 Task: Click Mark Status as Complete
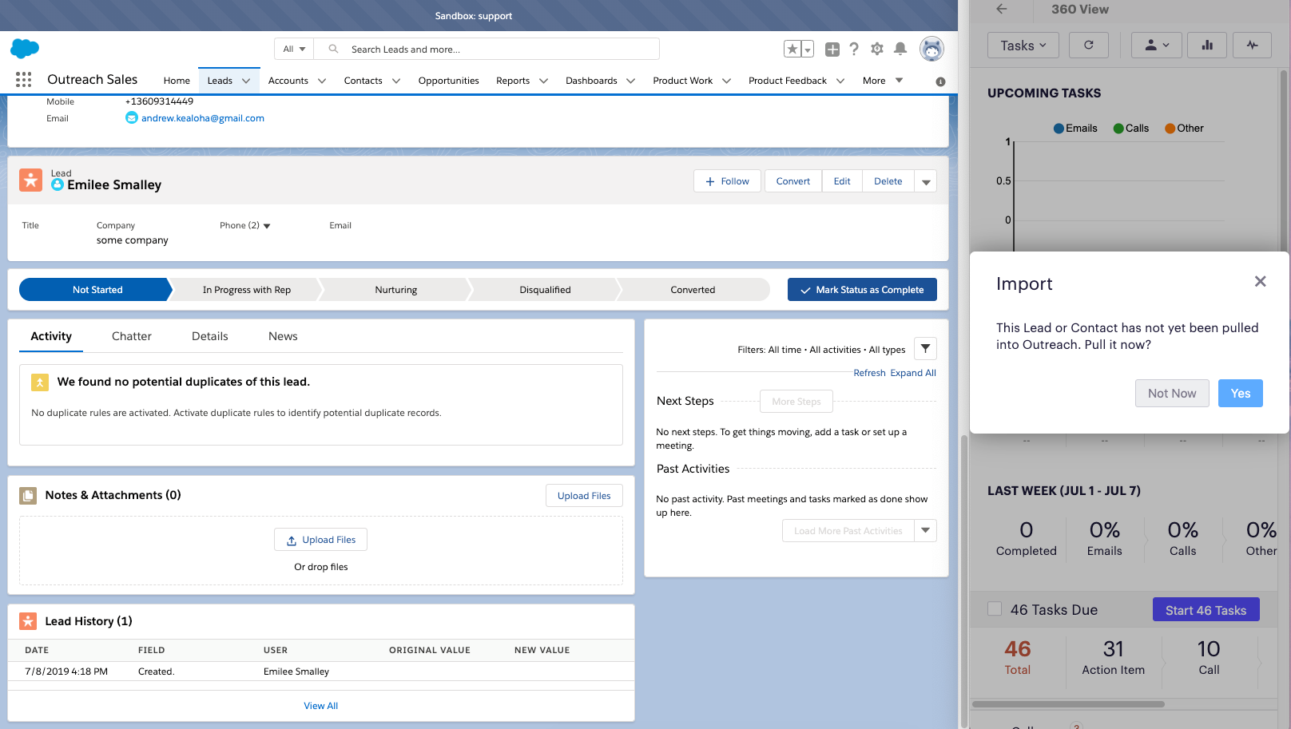pyautogui.click(x=862, y=290)
